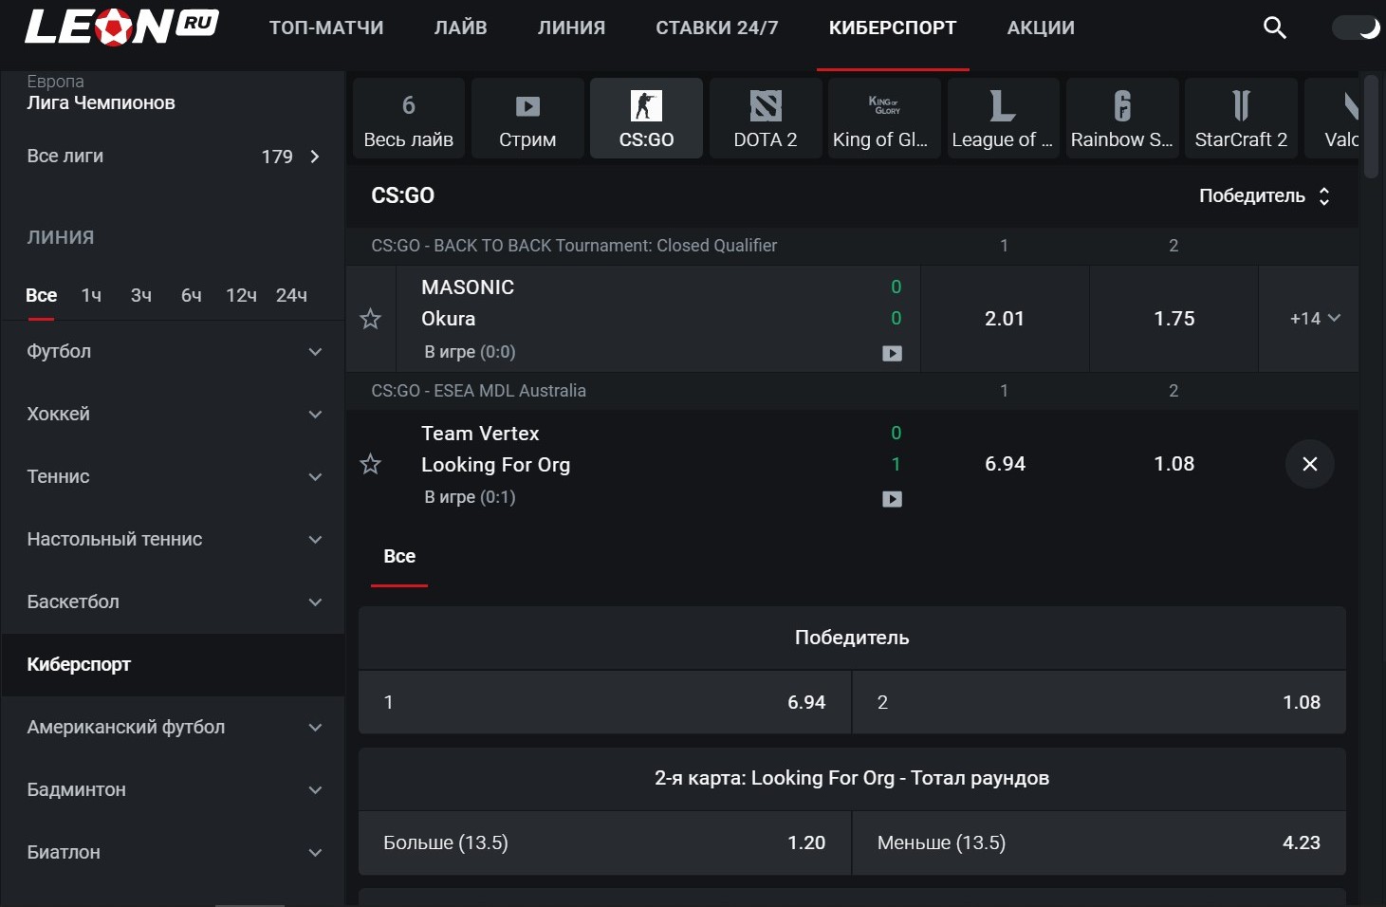Select the Rainbow Six game icon
Viewport: 1386px width, 907px height.
(x=1122, y=118)
